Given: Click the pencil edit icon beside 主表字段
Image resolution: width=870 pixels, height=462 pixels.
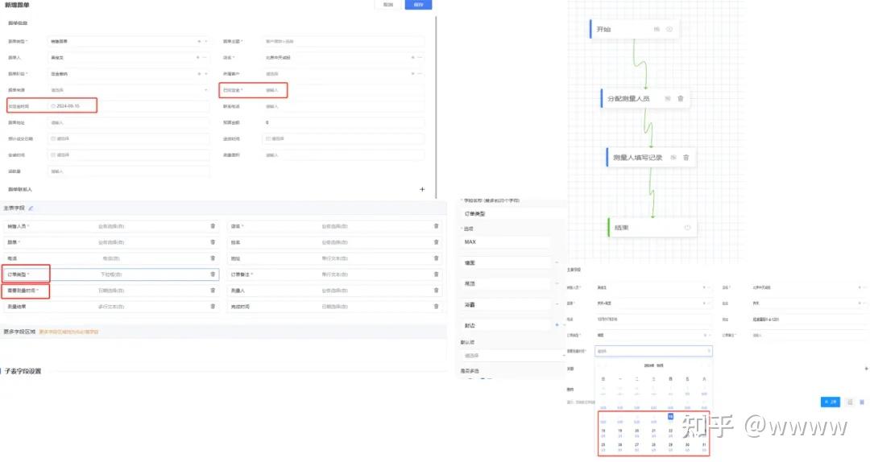Looking at the screenshot, I should 31,208.
